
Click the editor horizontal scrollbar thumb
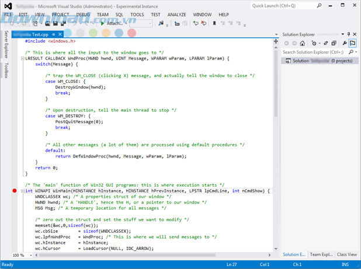(127, 255)
